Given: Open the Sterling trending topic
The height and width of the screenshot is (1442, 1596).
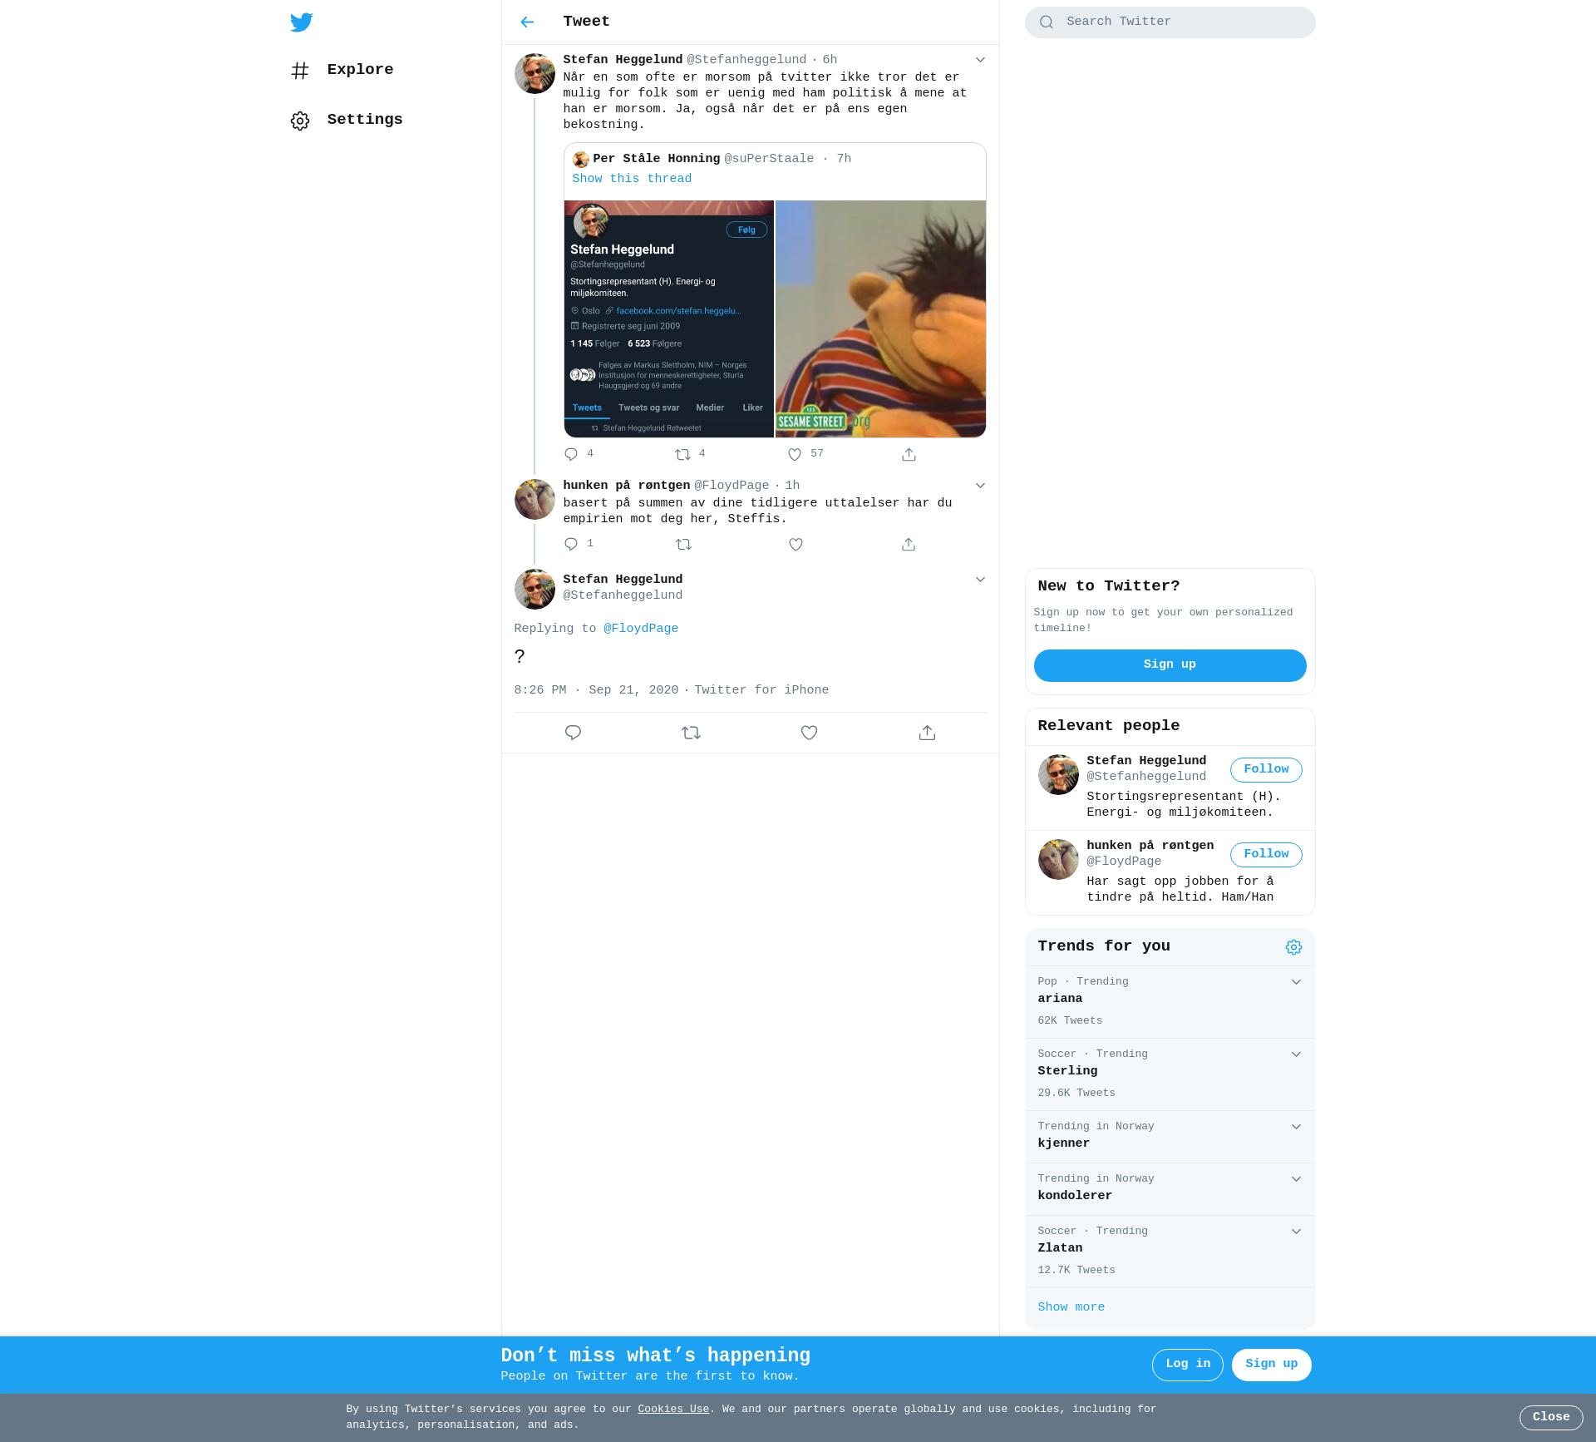Looking at the screenshot, I should (1170, 1074).
